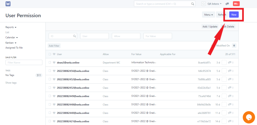Expand the QA Intern user dropdown
Viewport: 257px width, 125px height.
pos(214,4)
